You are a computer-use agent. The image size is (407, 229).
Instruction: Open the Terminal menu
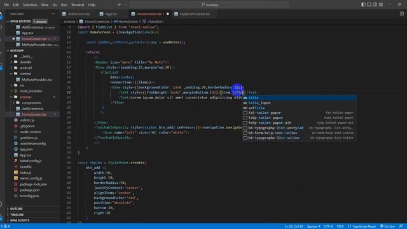(78, 4)
